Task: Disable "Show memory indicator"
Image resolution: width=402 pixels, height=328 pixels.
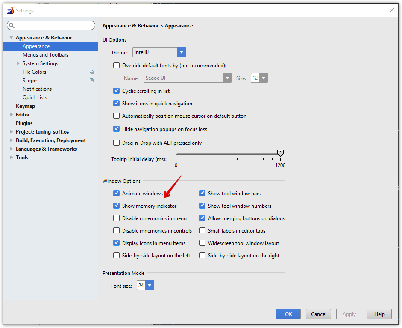Action: coord(116,206)
